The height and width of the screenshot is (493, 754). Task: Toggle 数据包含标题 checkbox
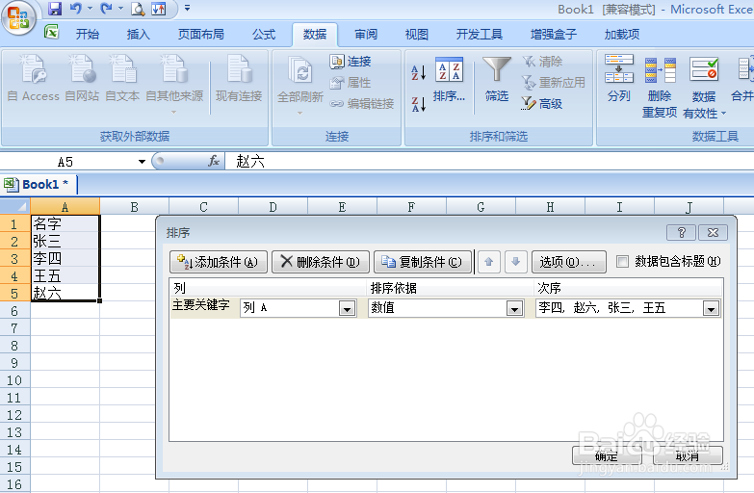click(x=622, y=262)
